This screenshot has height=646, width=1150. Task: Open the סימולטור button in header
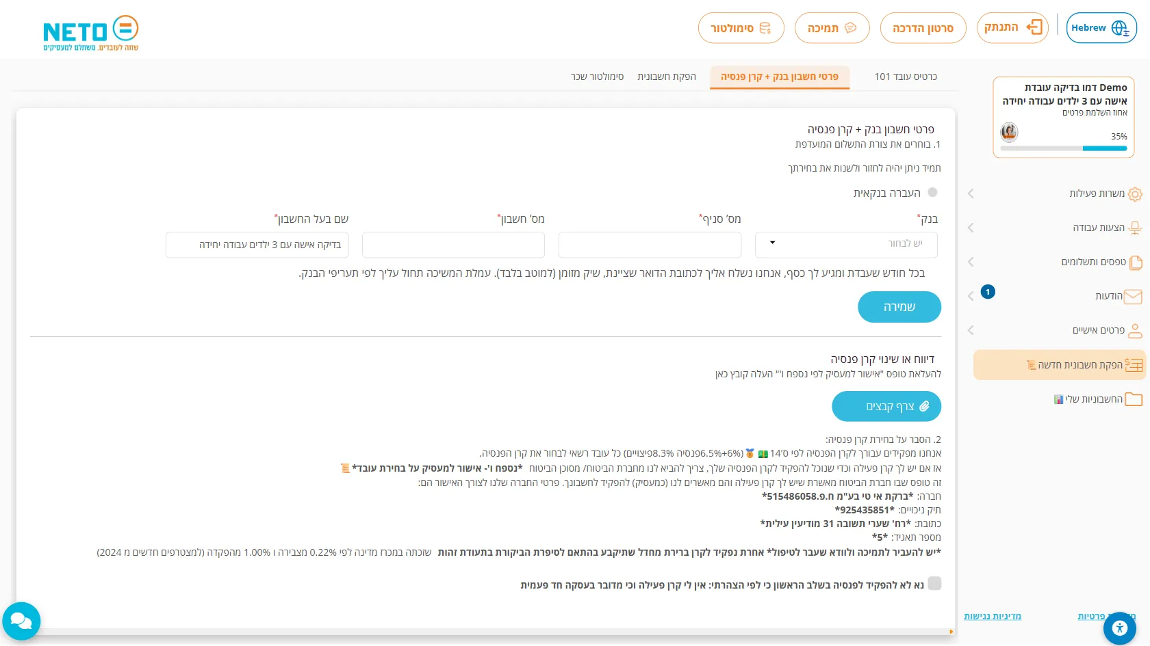point(741,28)
